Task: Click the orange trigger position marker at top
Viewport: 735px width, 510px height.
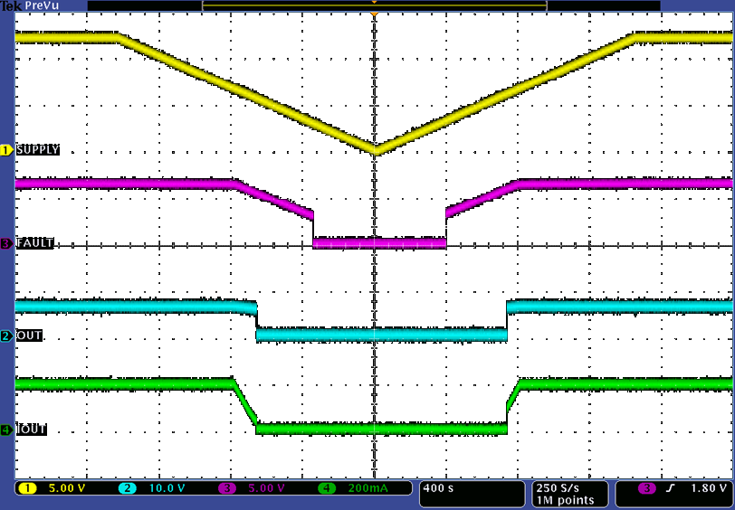Action: (x=374, y=15)
